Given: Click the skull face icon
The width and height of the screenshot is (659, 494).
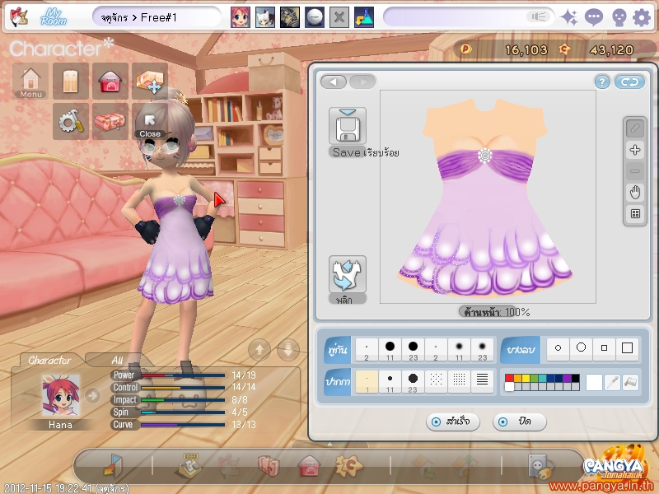Looking at the screenshot, I should (619, 18).
